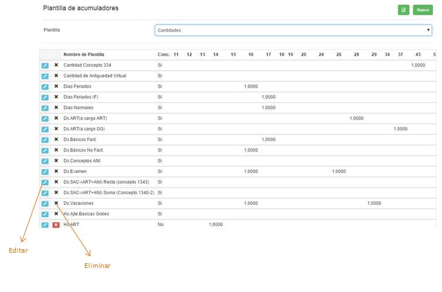Click the 1,0000 value in Ds.ART(a cargo GG) row
This screenshot has height=292, width=442.
pos(400,129)
